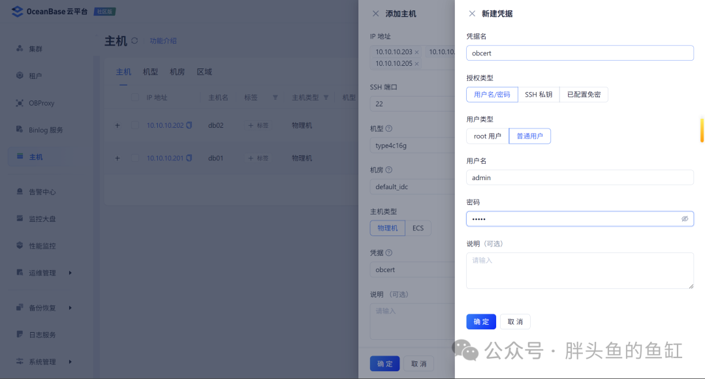Switch to the 机型 tab
Image resolution: width=705 pixels, height=379 pixels.
tap(150, 72)
